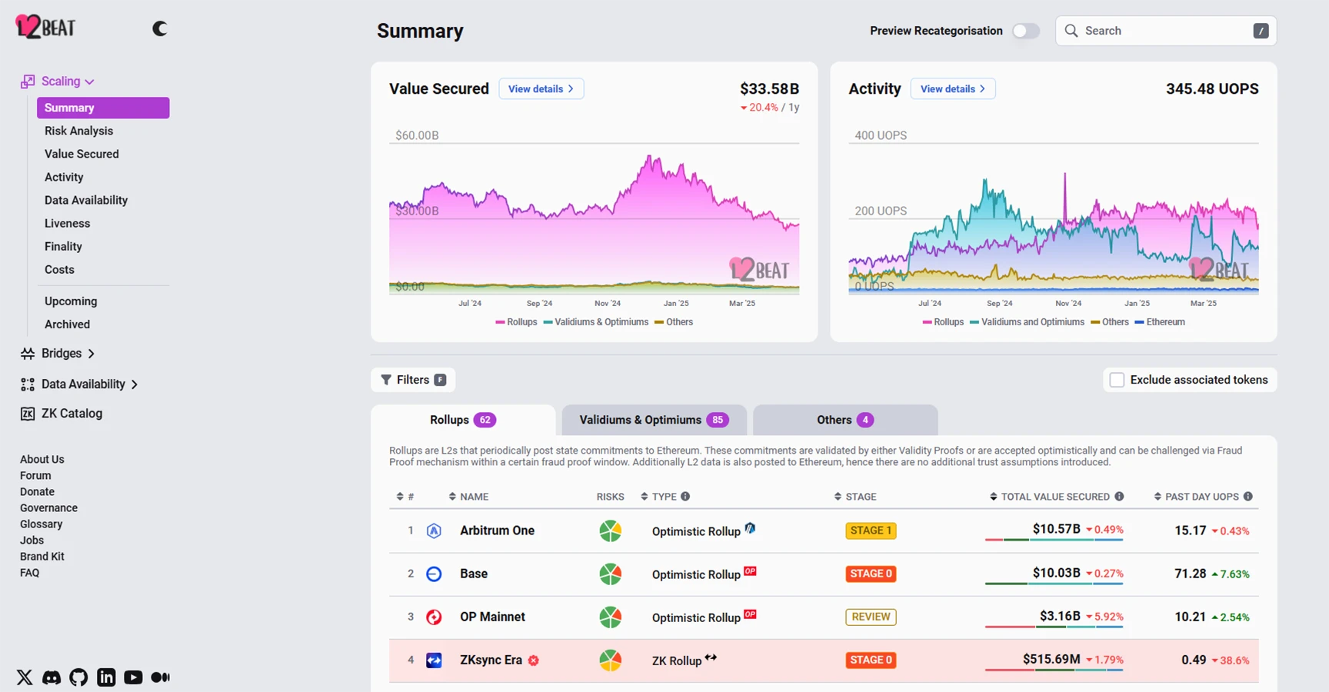The width and height of the screenshot is (1329, 692).
Task: Click the Search input field
Action: [1166, 31]
